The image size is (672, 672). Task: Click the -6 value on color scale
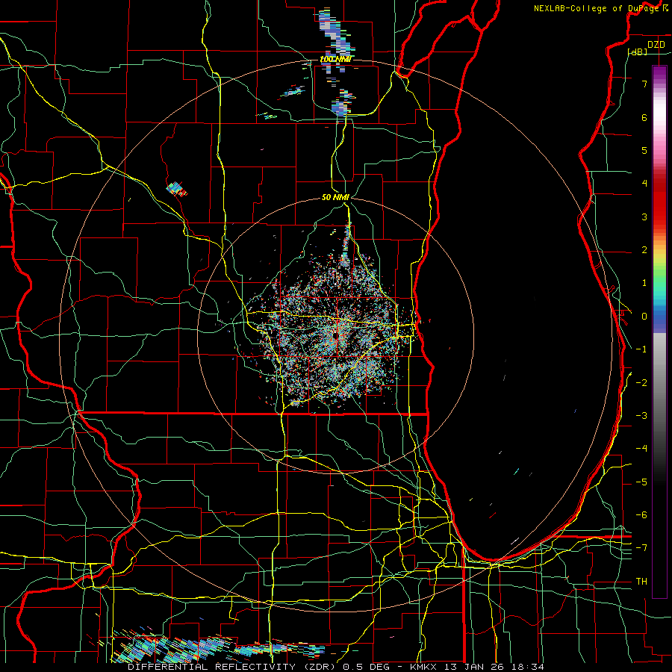641,514
